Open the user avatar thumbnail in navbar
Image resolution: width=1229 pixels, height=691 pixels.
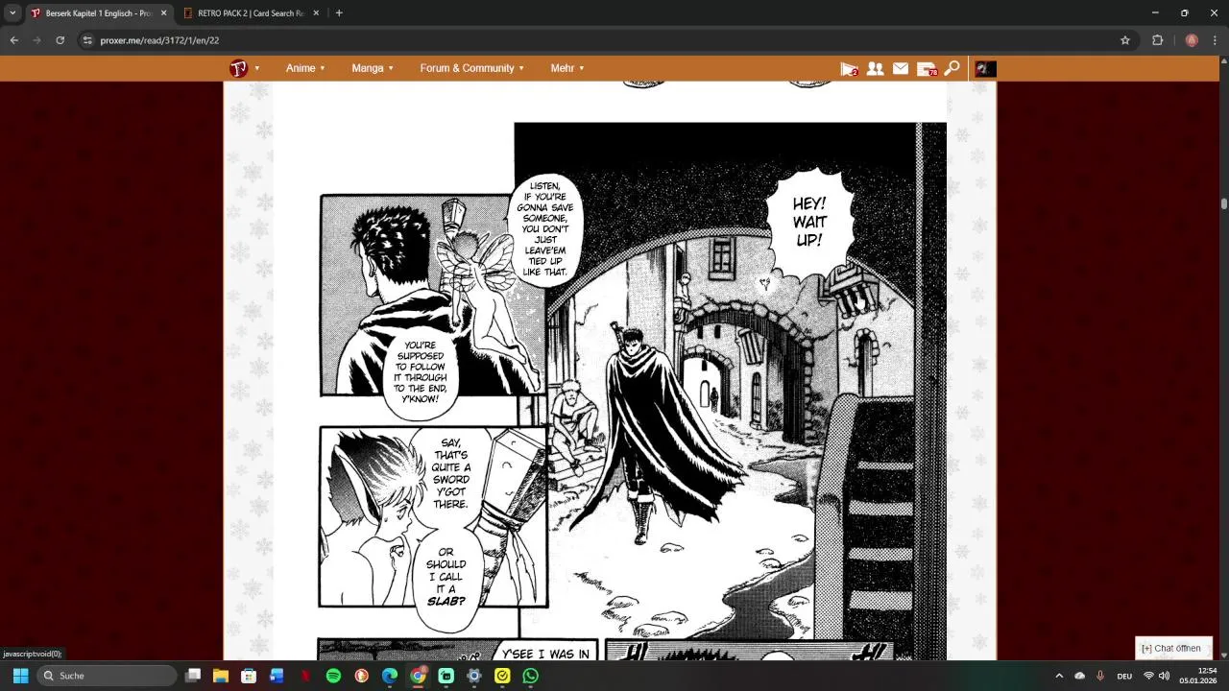pos(985,68)
